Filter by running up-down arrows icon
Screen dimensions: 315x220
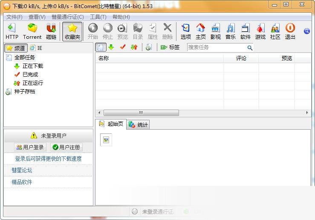[134, 47]
